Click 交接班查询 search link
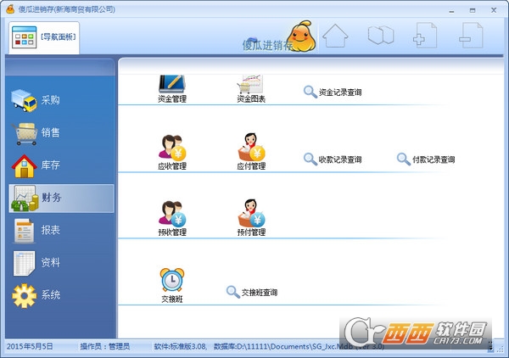The image size is (509, 358). click(252, 292)
